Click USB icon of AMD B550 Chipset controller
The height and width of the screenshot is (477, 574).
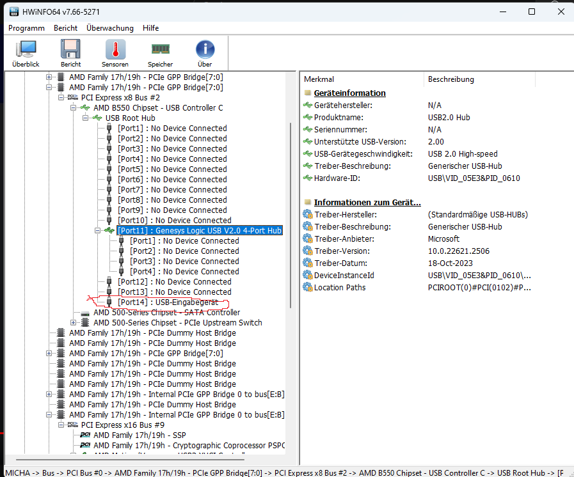tap(85, 107)
